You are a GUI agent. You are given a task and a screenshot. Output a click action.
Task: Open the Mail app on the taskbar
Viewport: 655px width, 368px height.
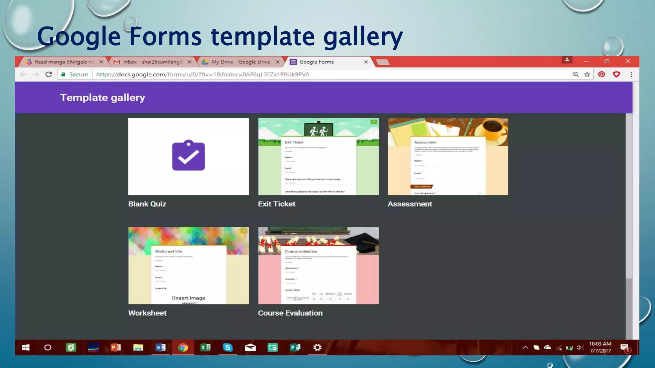[250, 347]
